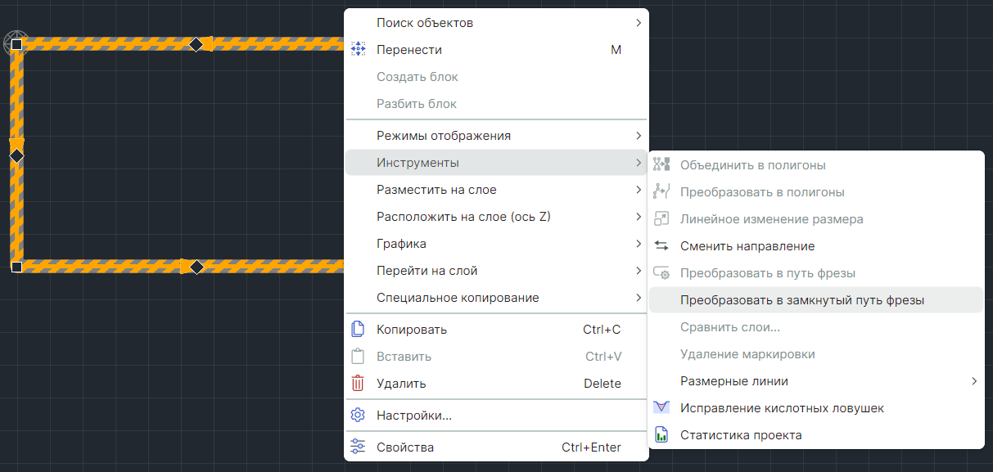This screenshot has width=993, height=472.
Task: Click the bottom-left square corner handle
Action: (x=16, y=267)
